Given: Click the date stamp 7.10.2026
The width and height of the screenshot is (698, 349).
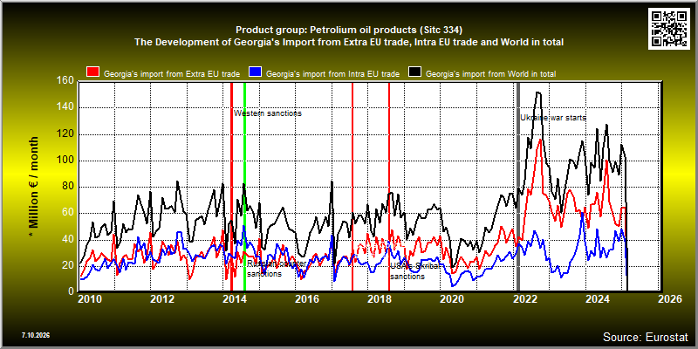Looking at the screenshot, I should click(35, 335).
